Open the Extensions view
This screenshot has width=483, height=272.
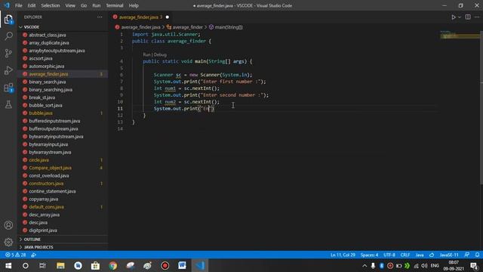tap(8, 88)
